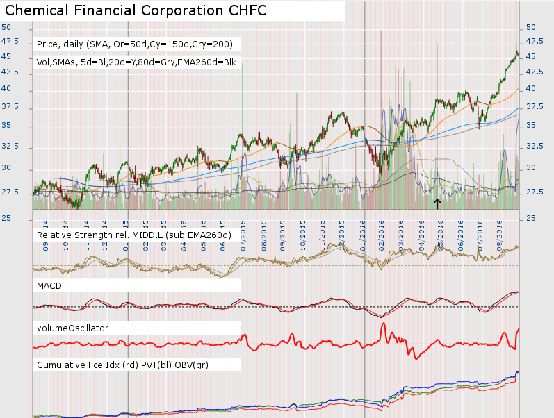The width and height of the screenshot is (554, 418).
Task: Click 40 on the right price axis
Action: [531, 89]
